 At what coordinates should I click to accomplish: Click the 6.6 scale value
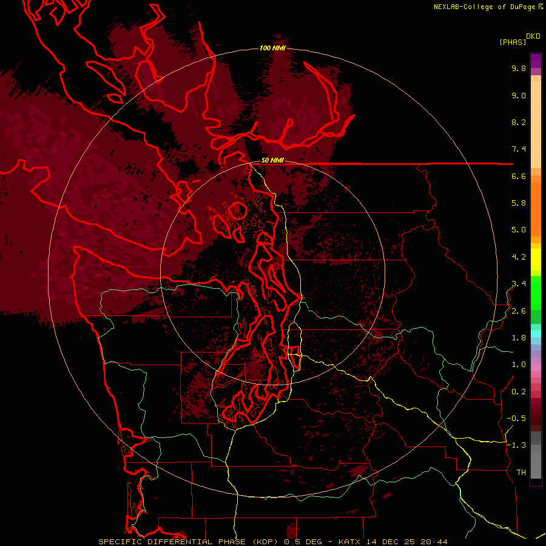[x=519, y=176]
